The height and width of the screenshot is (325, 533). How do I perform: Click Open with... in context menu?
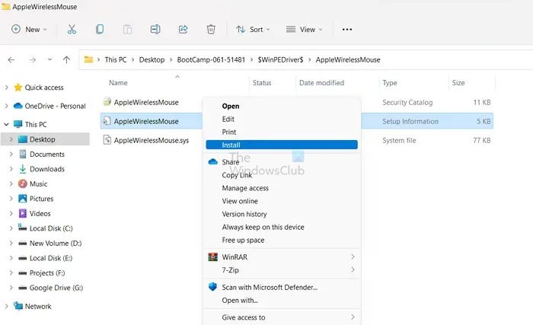240,300
